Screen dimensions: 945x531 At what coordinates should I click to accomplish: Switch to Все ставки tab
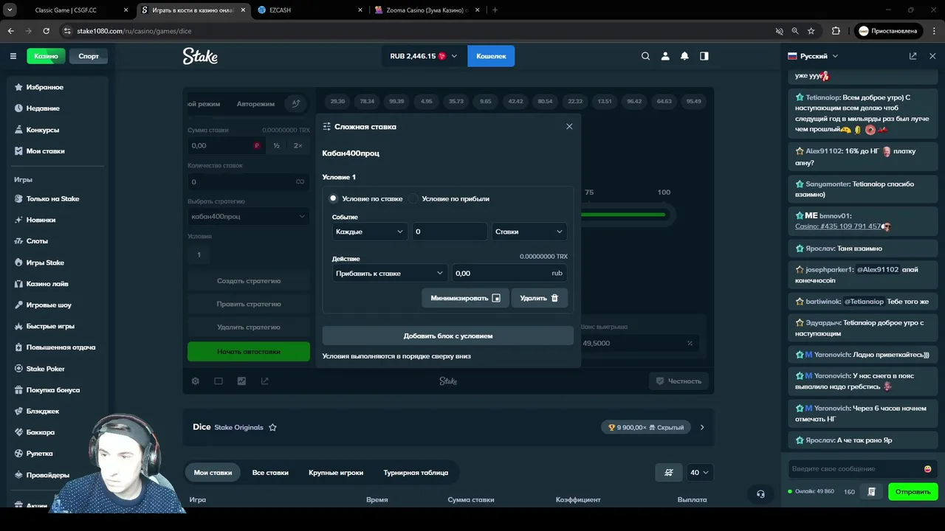(270, 473)
